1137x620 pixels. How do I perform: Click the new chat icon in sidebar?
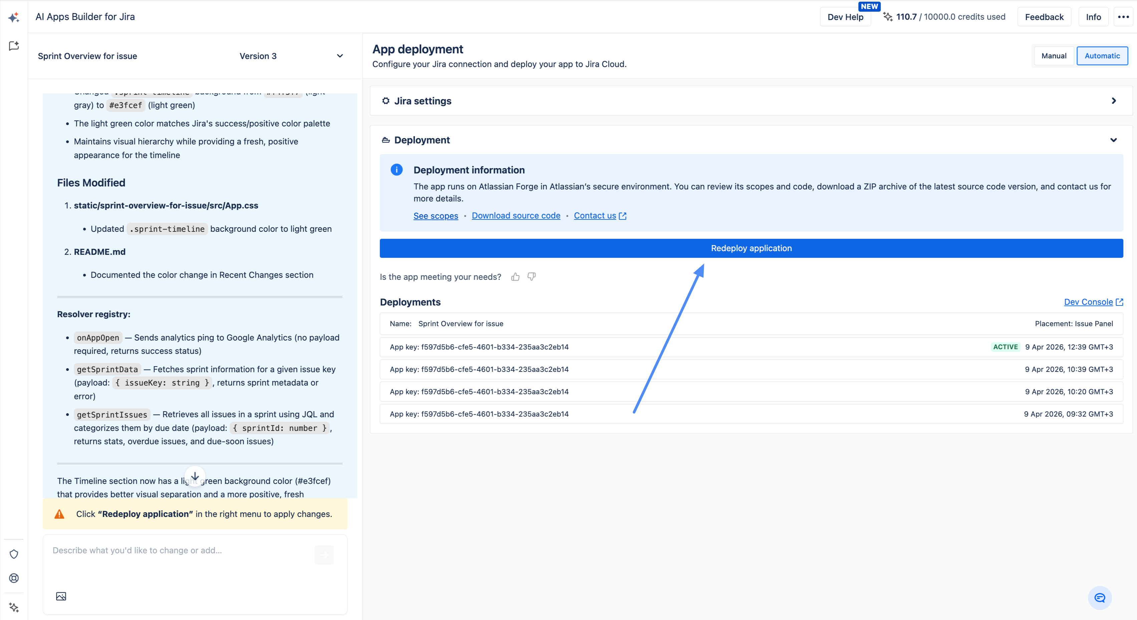(x=14, y=46)
